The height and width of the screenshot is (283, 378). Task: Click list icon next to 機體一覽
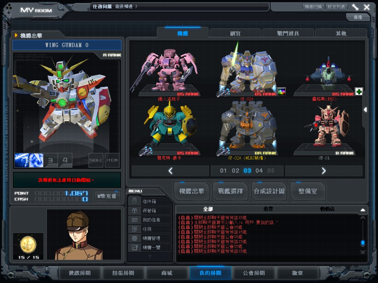pyautogui.click(x=134, y=247)
